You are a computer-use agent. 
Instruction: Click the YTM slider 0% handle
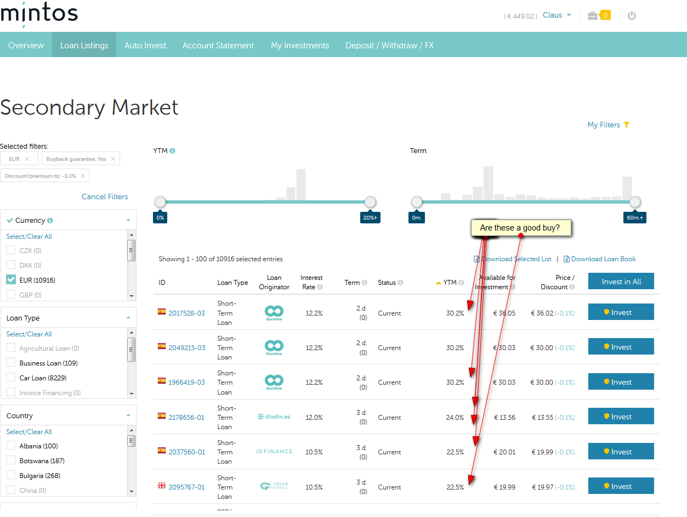(x=160, y=202)
